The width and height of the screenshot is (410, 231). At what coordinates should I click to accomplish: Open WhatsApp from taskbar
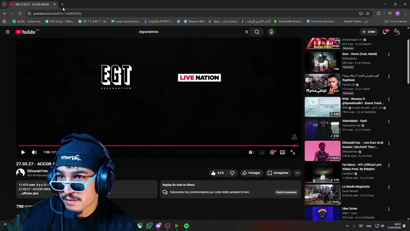coord(149,226)
